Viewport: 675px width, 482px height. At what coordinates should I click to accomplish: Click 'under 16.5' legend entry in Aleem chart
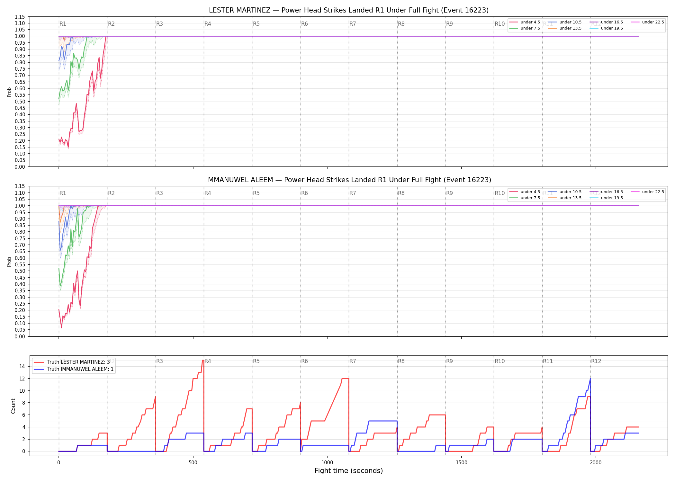click(x=606, y=192)
